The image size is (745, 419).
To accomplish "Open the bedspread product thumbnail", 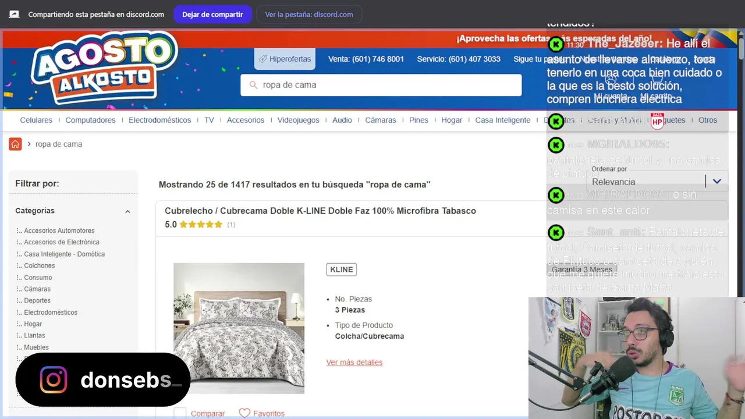I will [239, 328].
